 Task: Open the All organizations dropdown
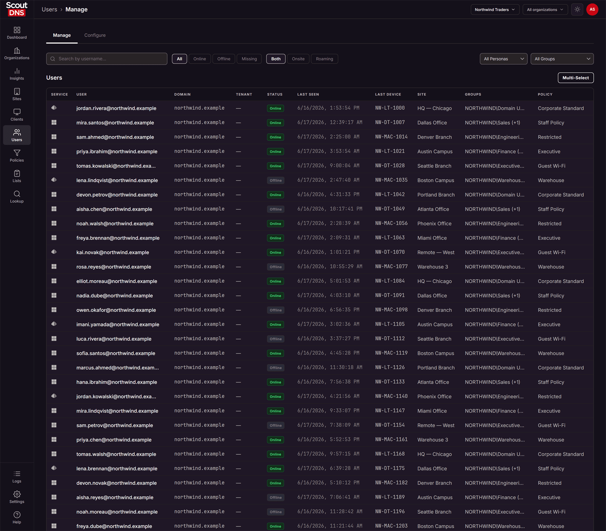click(x=545, y=9)
